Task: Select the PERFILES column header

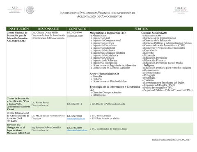Action: pyautogui.click(x=141, y=29)
